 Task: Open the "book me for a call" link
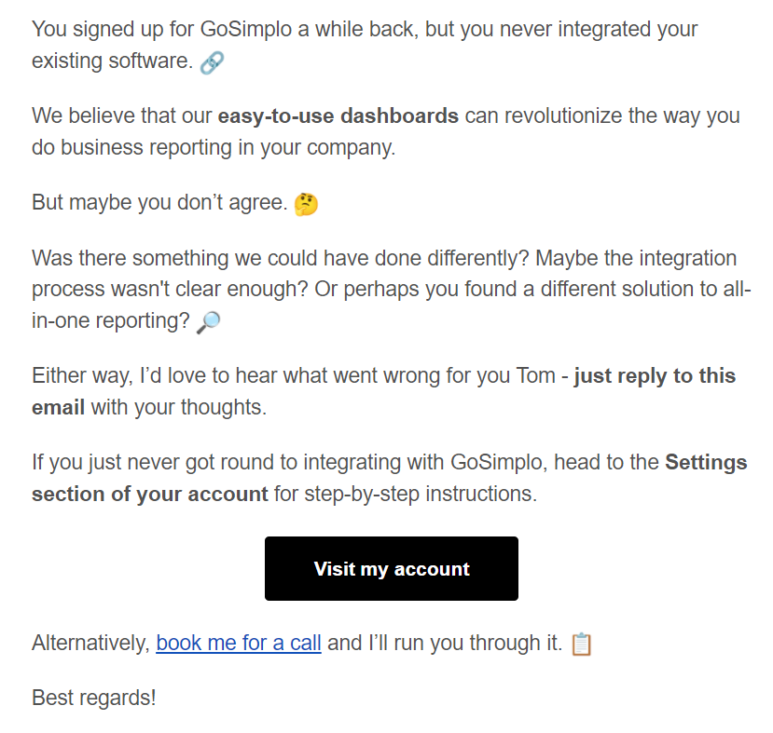coord(239,643)
